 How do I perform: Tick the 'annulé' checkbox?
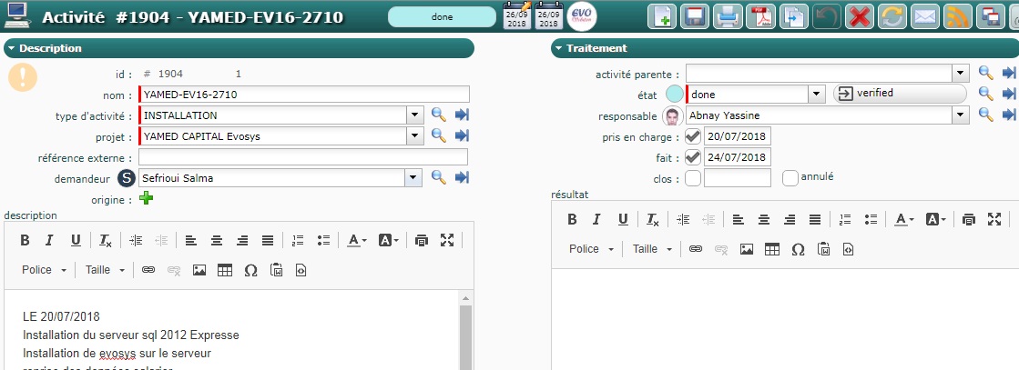click(790, 178)
